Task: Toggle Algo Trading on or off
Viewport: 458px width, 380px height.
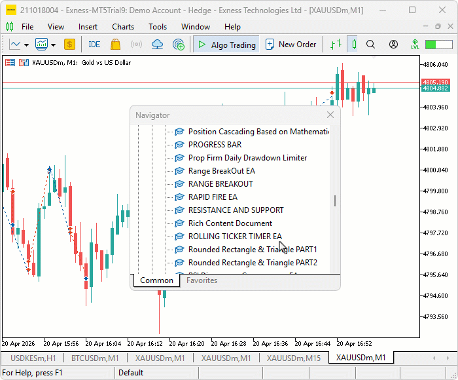Action: pyautogui.click(x=226, y=45)
